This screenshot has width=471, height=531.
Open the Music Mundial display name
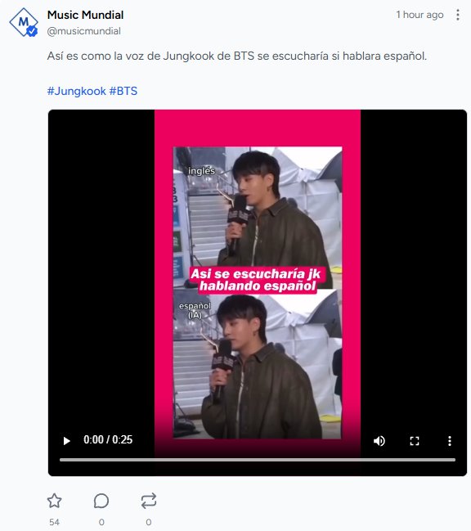(x=85, y=15)
